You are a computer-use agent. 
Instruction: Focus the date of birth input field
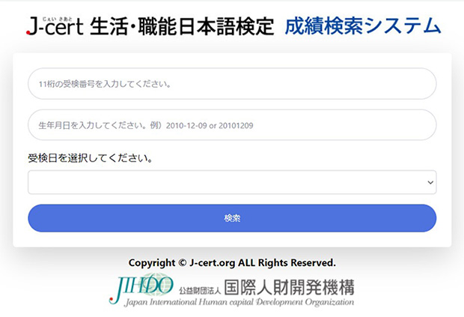pos(232,125)
